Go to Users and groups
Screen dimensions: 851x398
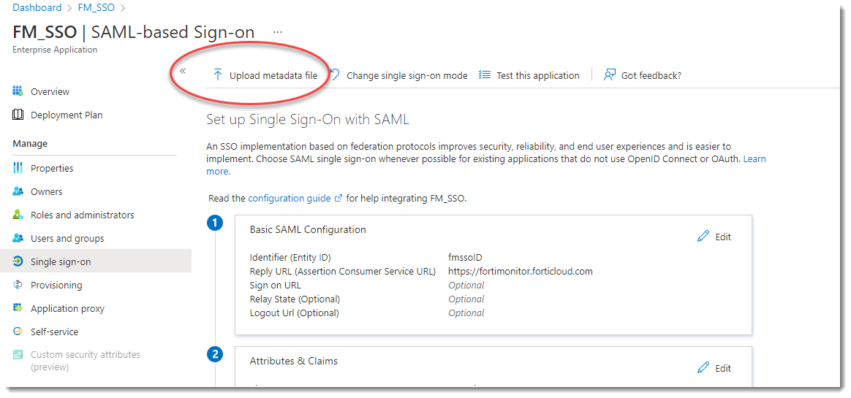click(x=67, y=238)
